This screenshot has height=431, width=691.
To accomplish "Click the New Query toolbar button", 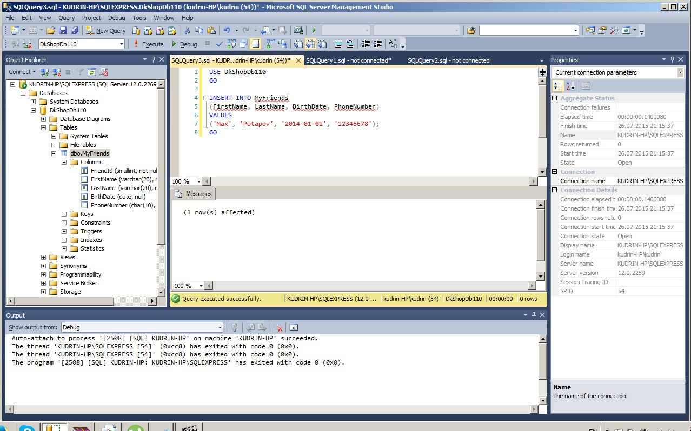I will point(105,31).
